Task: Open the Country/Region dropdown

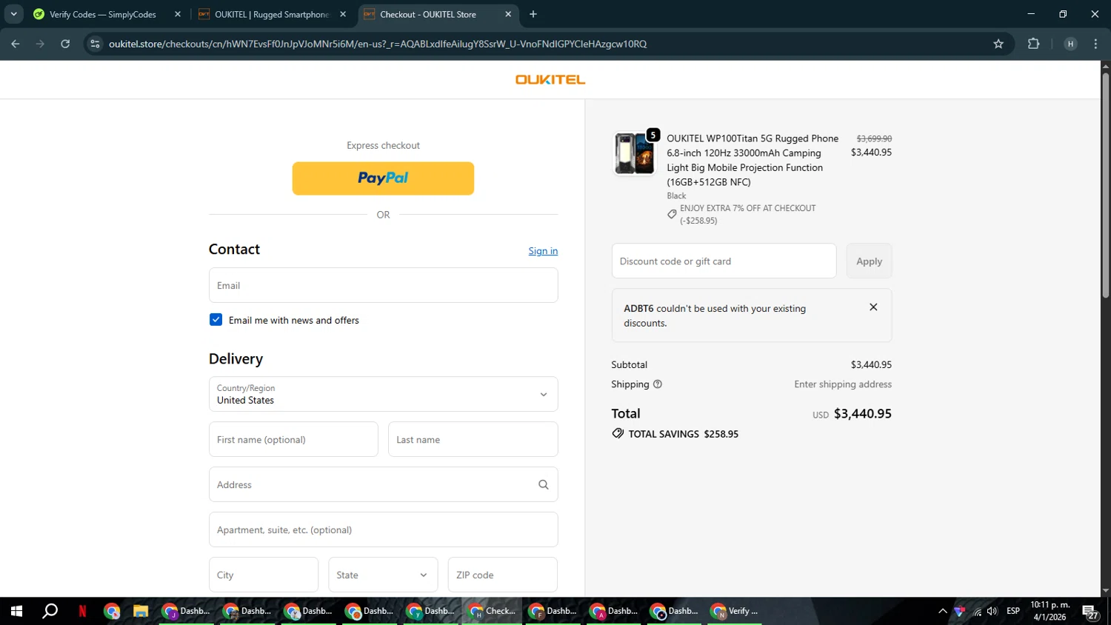Action: [383, 394]
